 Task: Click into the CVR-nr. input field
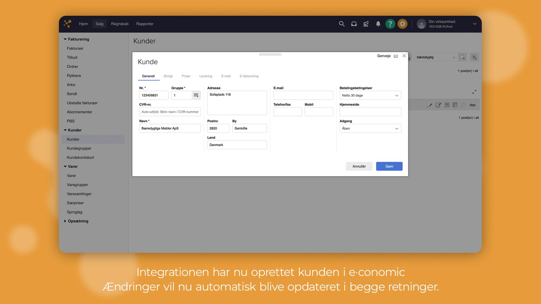tap(170, 112)
